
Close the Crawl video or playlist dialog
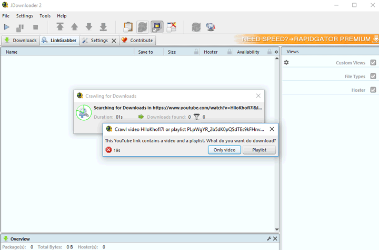point(272,129)
